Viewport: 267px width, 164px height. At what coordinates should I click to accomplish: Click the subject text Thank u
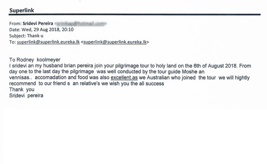35,36
